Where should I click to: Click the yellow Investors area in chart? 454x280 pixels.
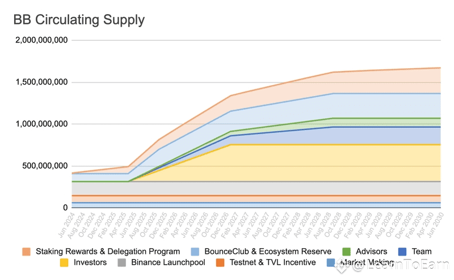click(x=289, y=163)
